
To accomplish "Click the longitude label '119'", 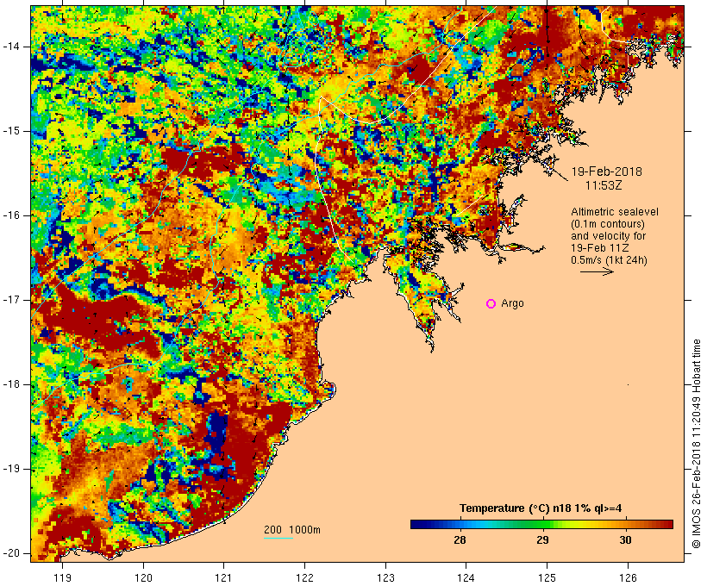I will coord(62,577).
